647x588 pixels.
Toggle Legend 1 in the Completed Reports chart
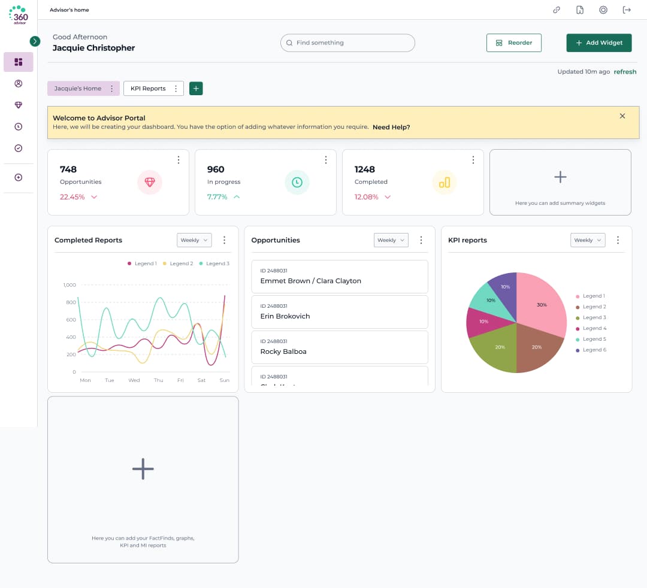click(143, 263)
